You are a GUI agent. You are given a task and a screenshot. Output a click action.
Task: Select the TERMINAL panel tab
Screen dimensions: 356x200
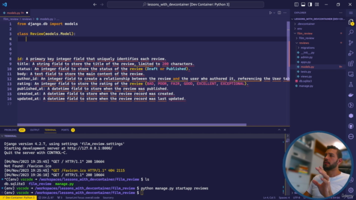50,130
